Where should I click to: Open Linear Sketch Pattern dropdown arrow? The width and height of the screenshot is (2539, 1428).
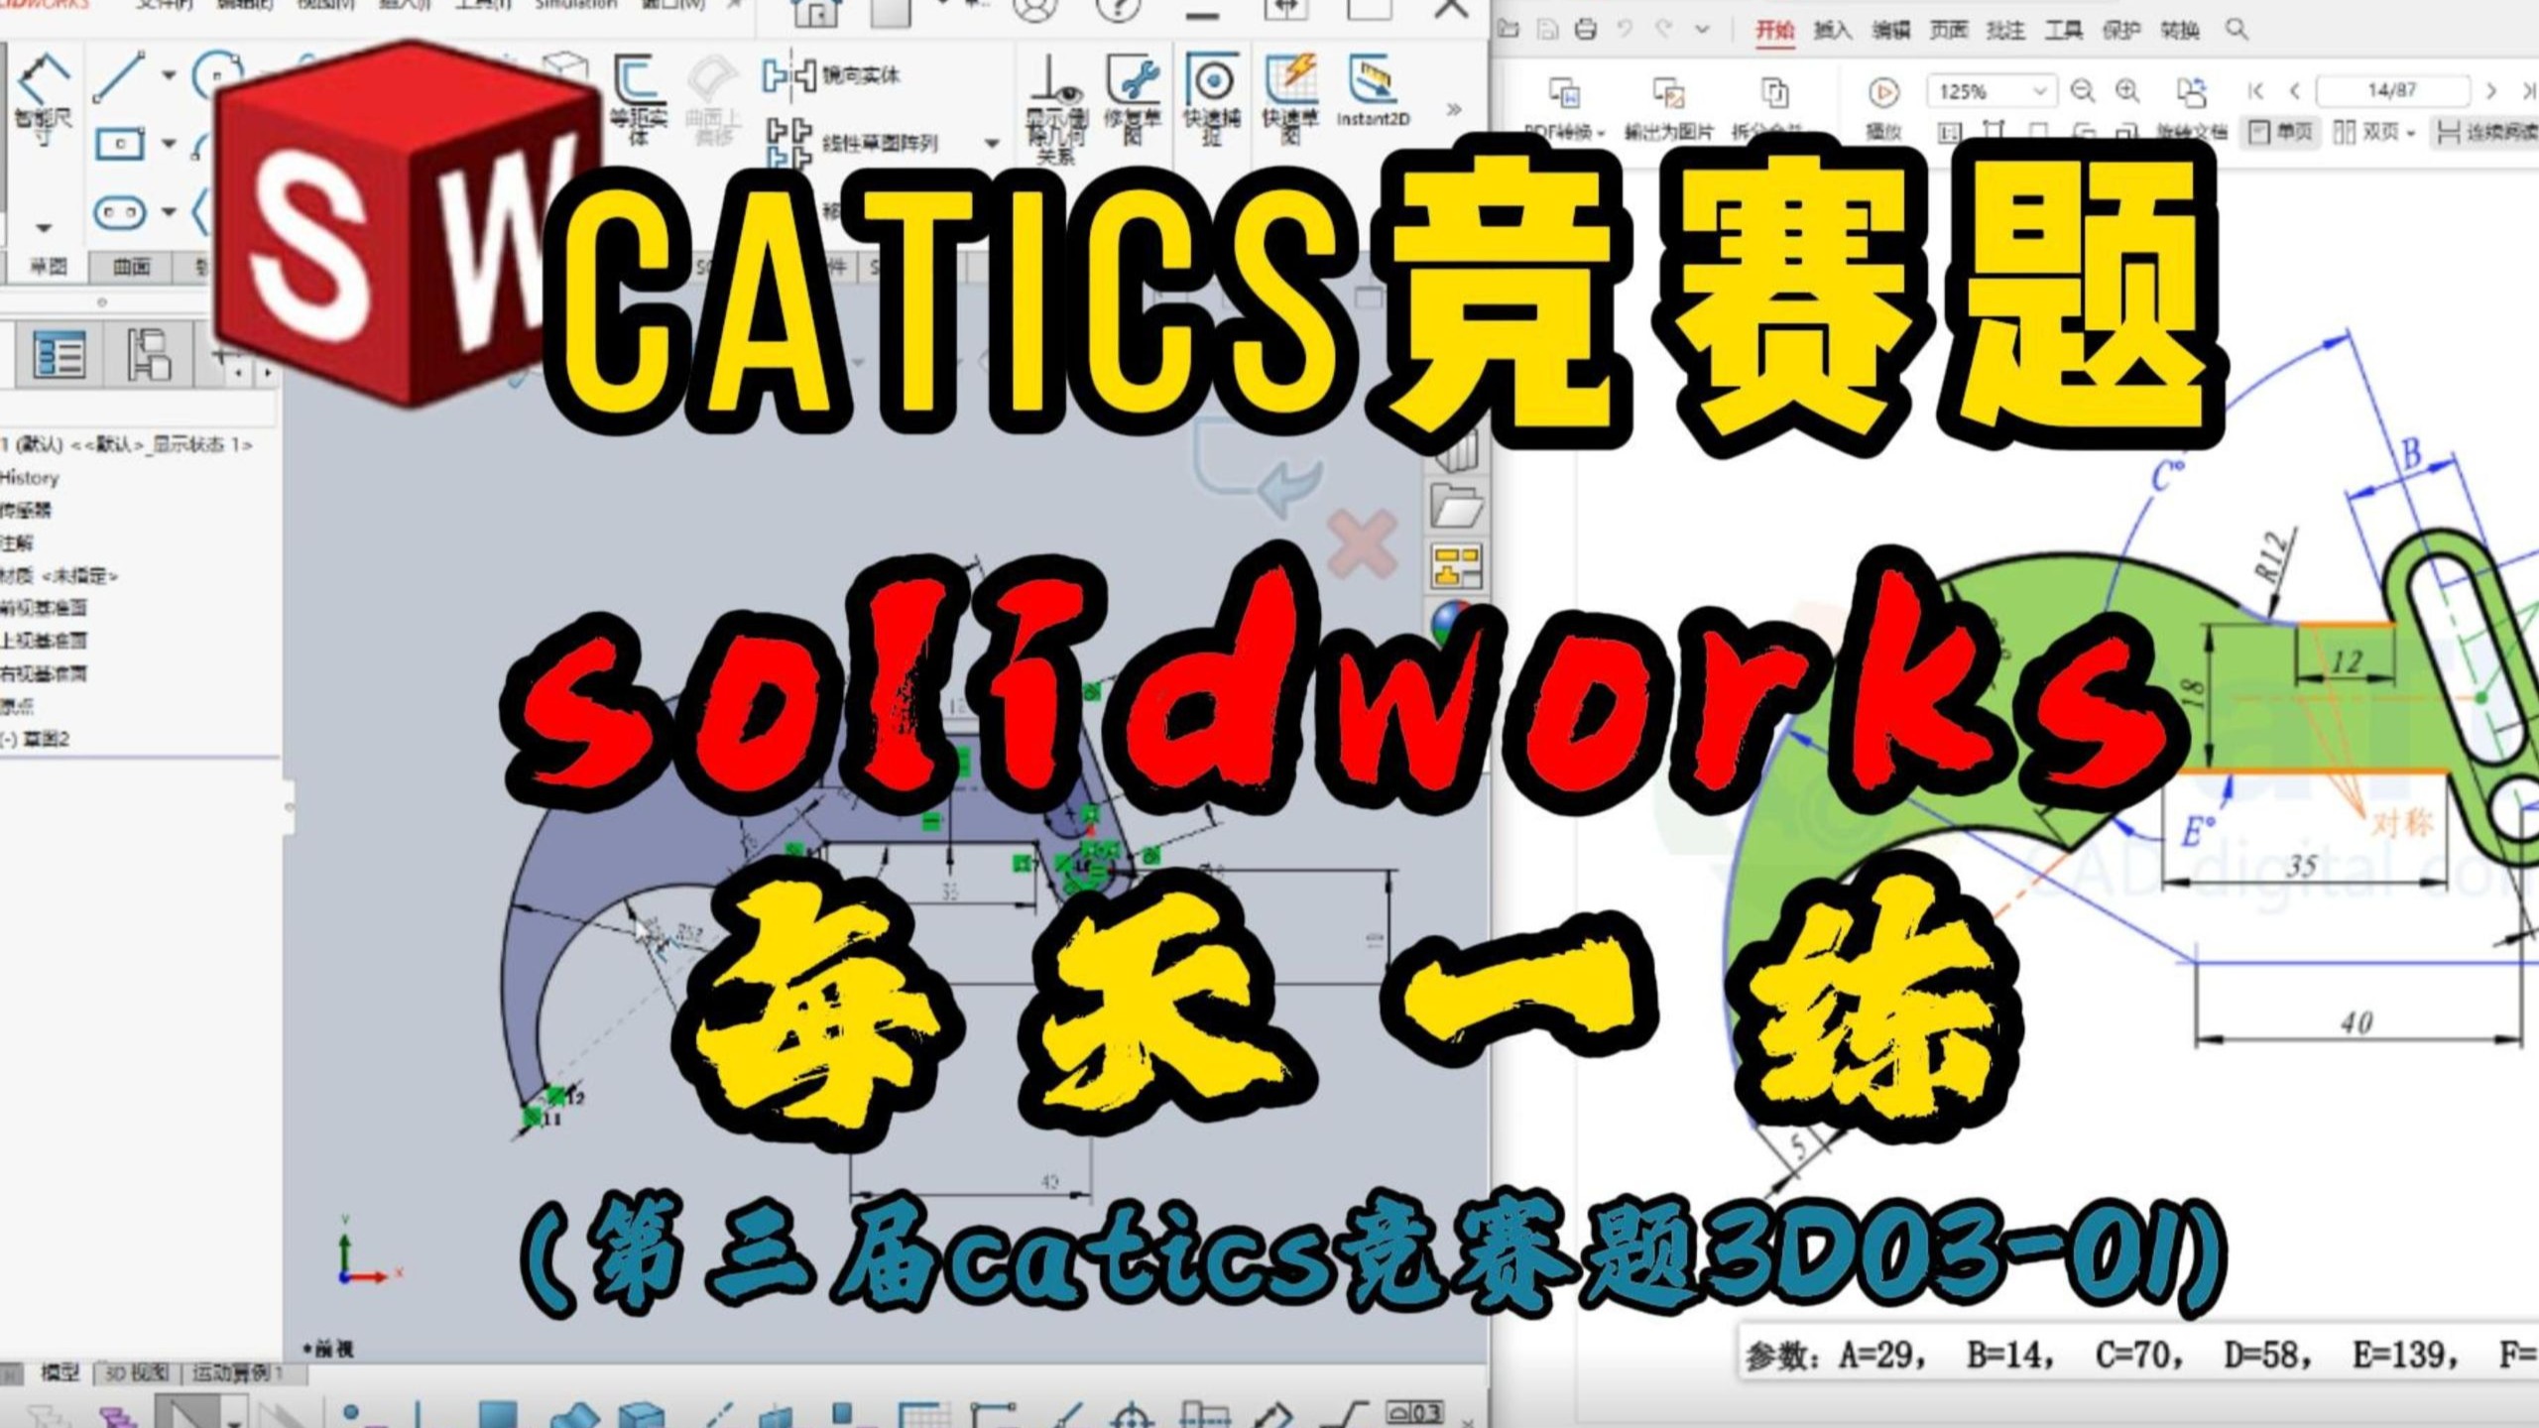click(991, 144)
